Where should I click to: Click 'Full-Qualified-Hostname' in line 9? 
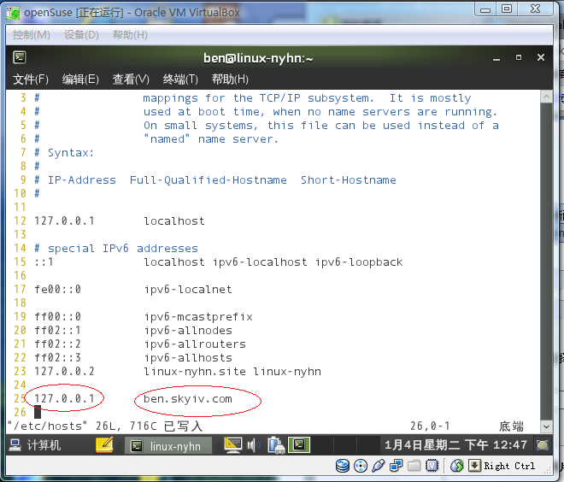click(209, 179)
